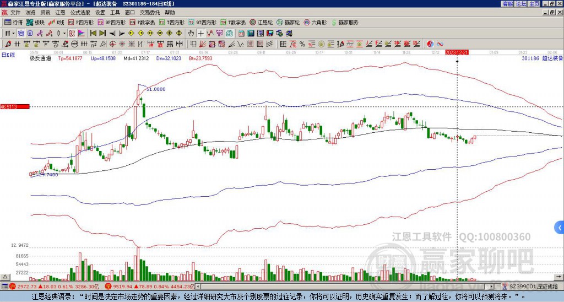Select the circled 金 golden ratio tool
The height and width of the screenshot is (302, 564).
pos(321,44)
